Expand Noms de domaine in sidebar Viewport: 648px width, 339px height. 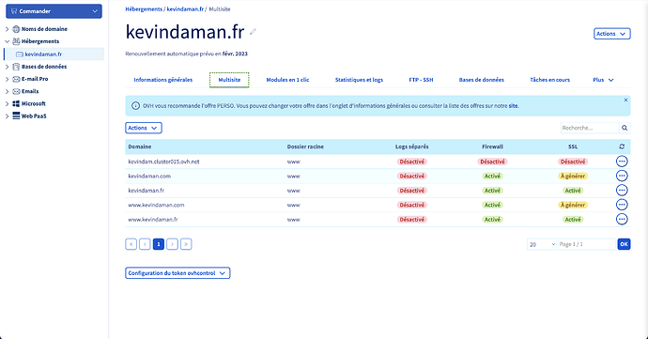(x=7, y=29)
